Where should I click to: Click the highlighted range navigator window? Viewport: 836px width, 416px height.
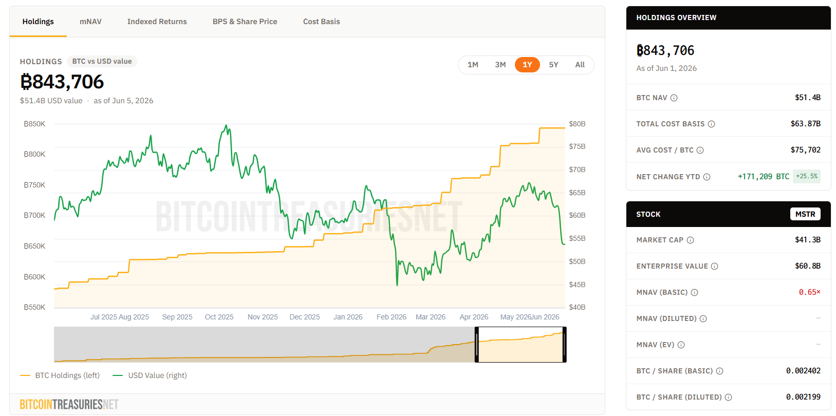(x=521, y=345)
